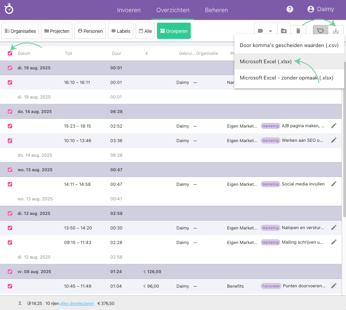The width and height of the screenshot is (346, 310).
Task: Open the Alle date range filter
Action: tap(145, 31)
